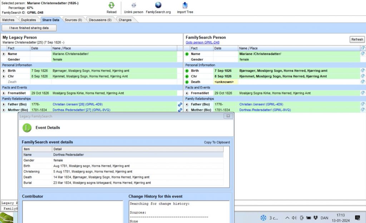Click right arrow beside Legacy Fremstillet row
Image resolution: width=366 pixels, height=223 pixels.
tap(4, 93)
